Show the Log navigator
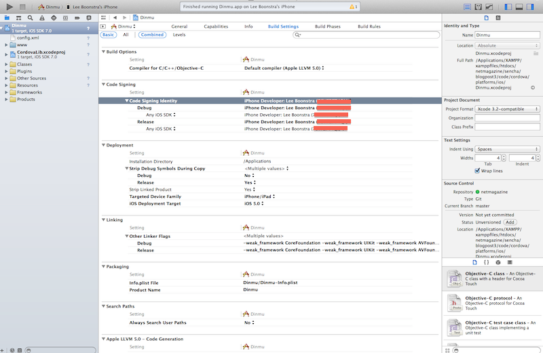 tap(89, 18)
